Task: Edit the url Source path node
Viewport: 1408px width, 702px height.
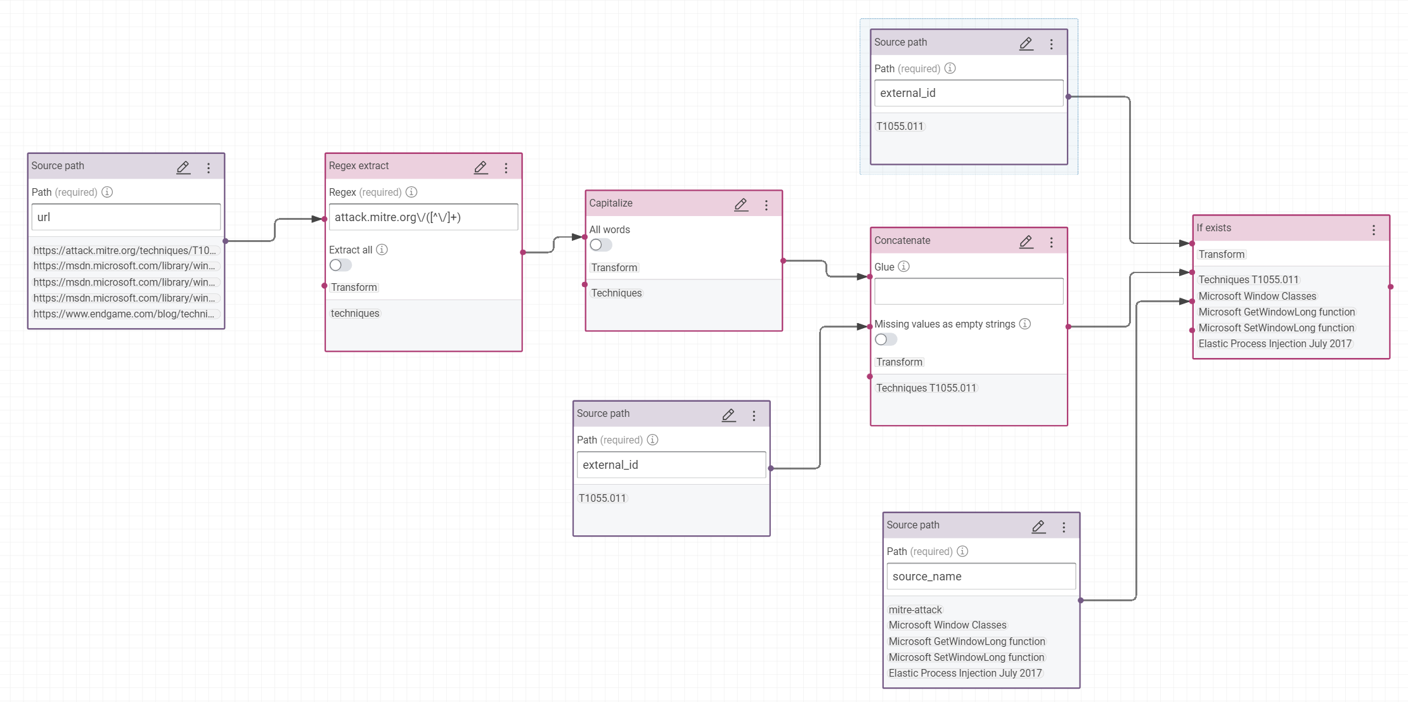Action: coord(183,167)
